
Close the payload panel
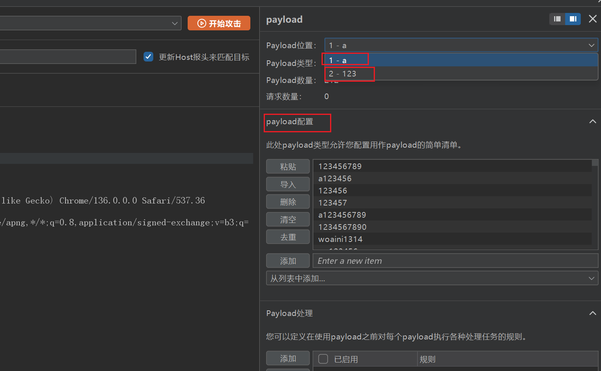[593, 19]
